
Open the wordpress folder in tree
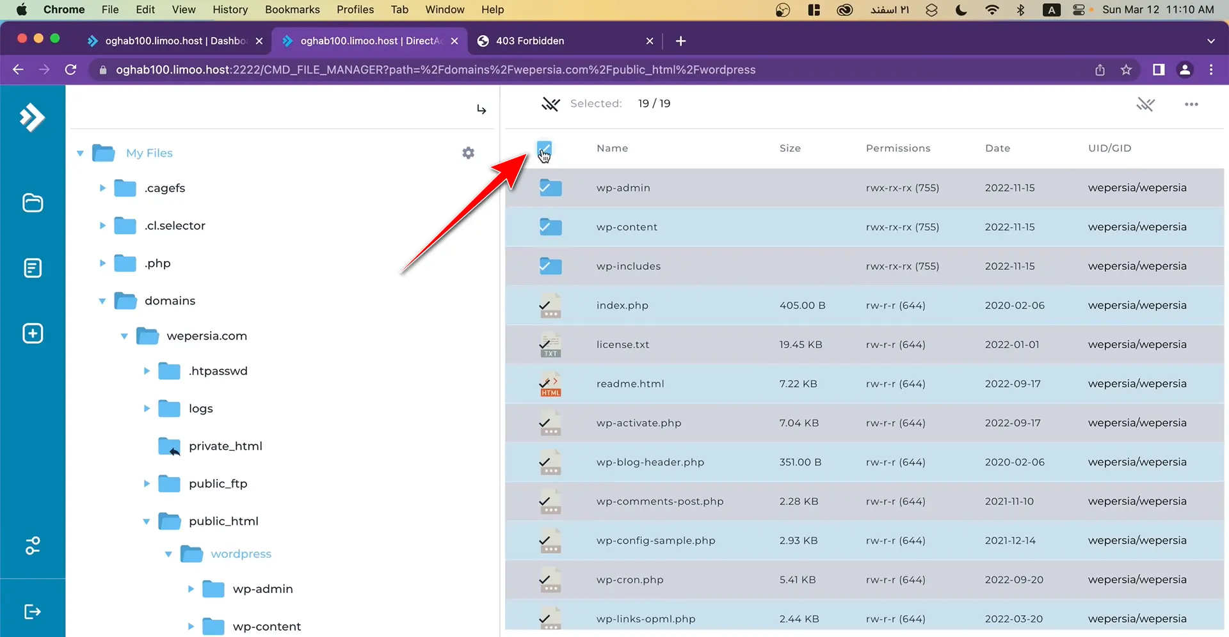(241, 554)
